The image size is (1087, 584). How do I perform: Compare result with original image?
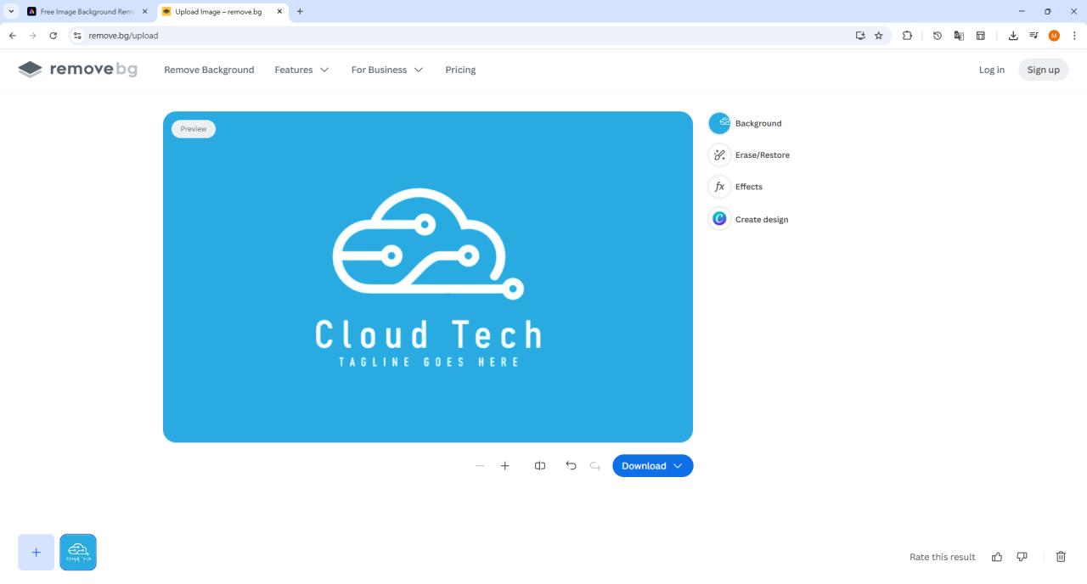tap(540, 465)
